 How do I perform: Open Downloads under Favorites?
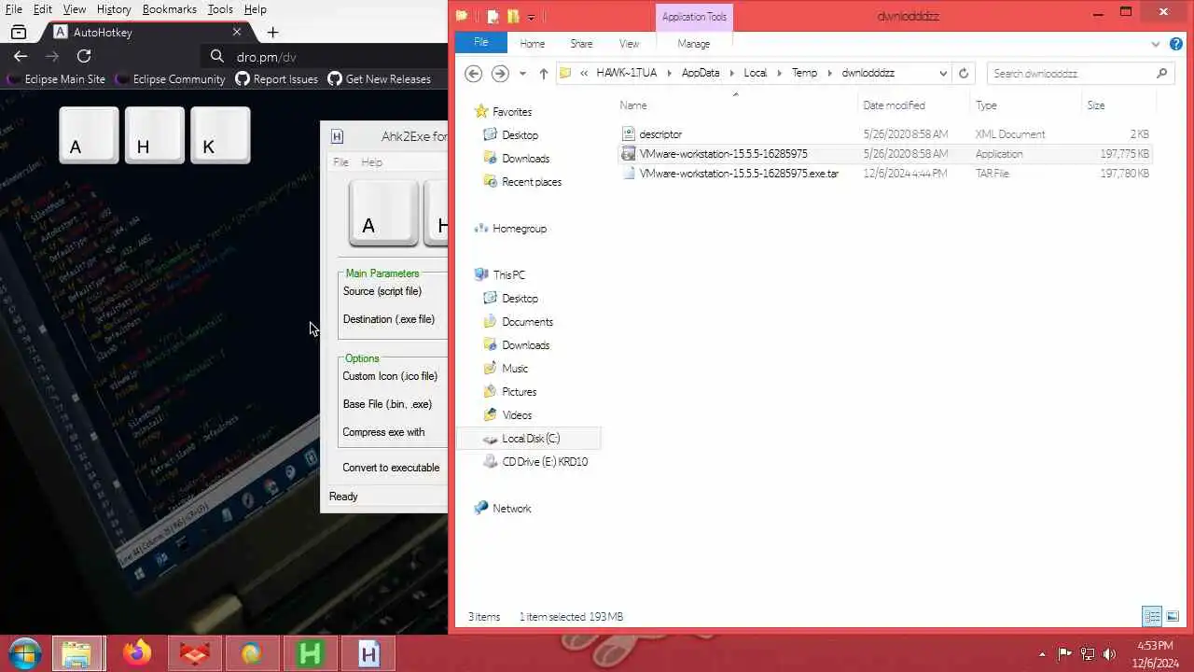click(x=525, y=159)
